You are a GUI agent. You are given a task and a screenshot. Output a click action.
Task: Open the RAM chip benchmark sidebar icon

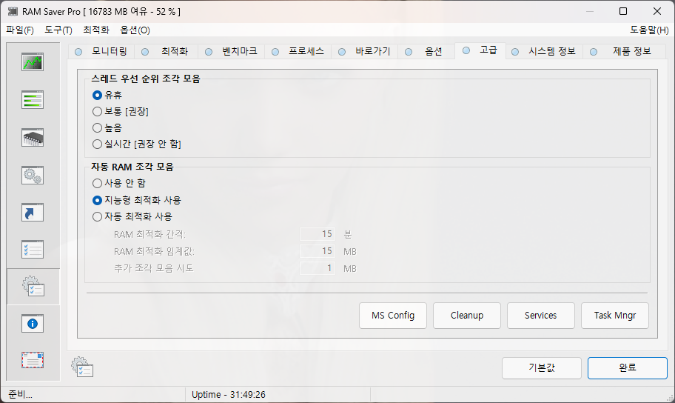(33, 138)
